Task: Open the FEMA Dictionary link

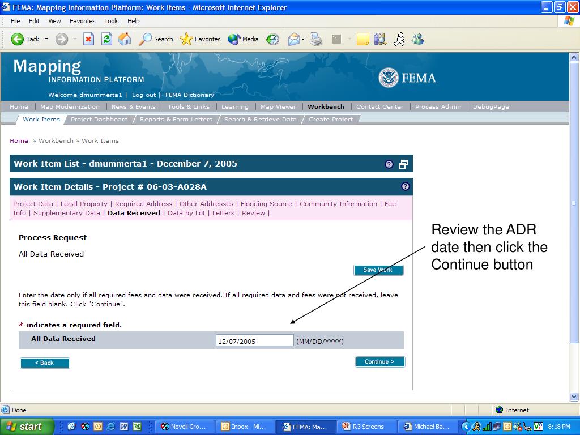Action: pyautogui.click(x=189, y=95)
